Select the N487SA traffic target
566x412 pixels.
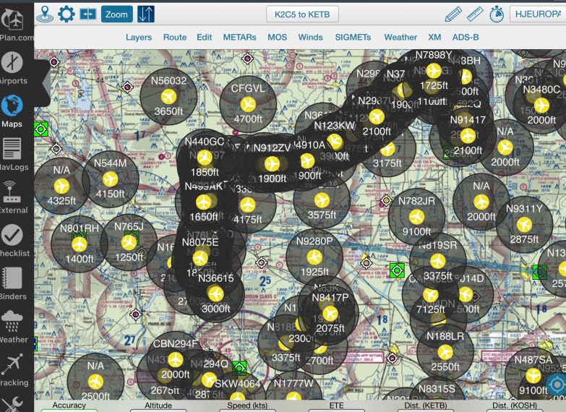pos(533,376)
